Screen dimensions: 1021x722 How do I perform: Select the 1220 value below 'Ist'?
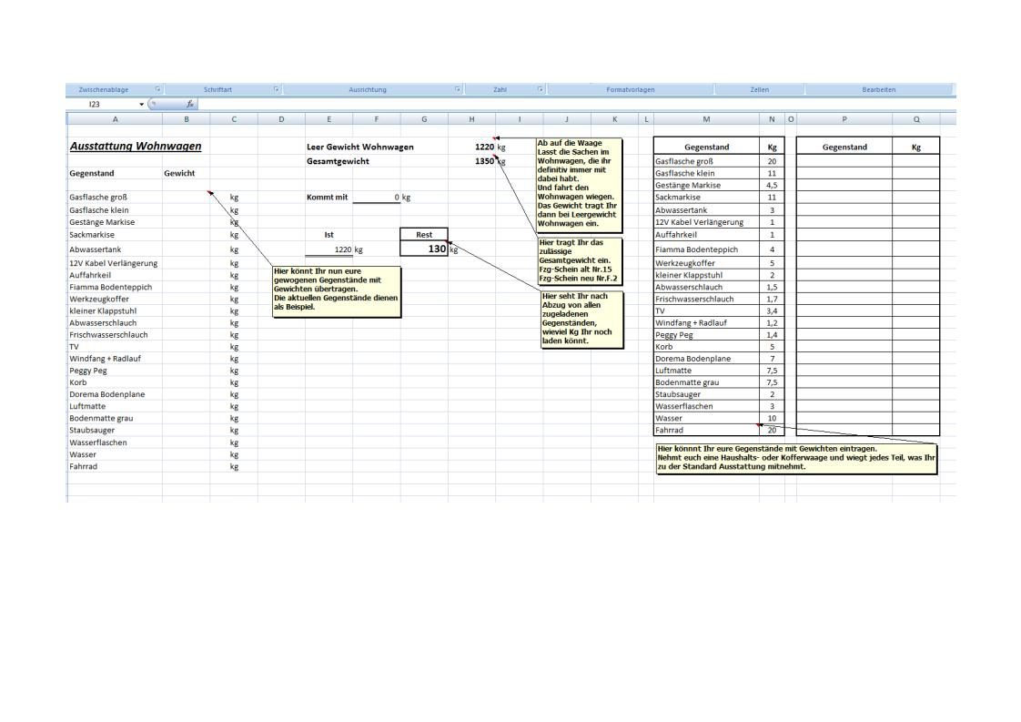(329, 249)
